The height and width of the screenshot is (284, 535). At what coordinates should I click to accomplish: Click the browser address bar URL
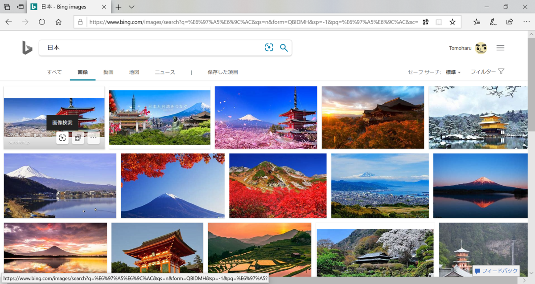point(253,22)
